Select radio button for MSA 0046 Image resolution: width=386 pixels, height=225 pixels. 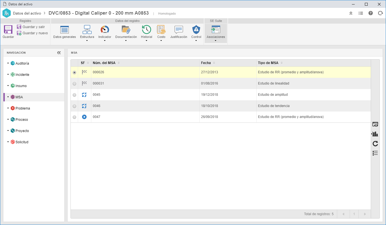click(x=74, y=106)
